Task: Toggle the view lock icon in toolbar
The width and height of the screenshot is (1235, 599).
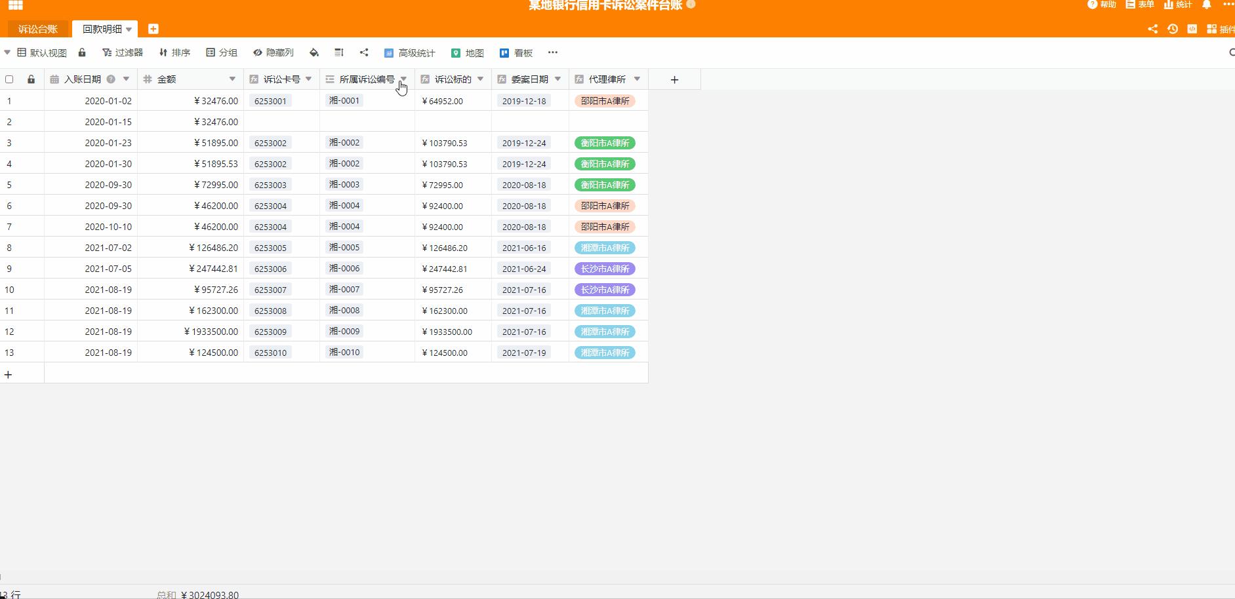Action: [x=82, y=52]
